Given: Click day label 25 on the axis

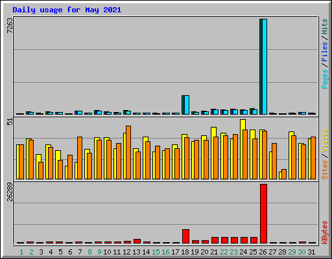Looking at the screenshot, I should (253, 252).
